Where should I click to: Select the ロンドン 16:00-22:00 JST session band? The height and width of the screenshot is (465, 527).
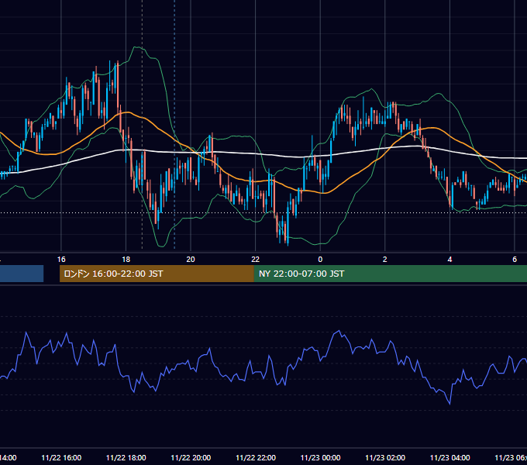[157, 274]
